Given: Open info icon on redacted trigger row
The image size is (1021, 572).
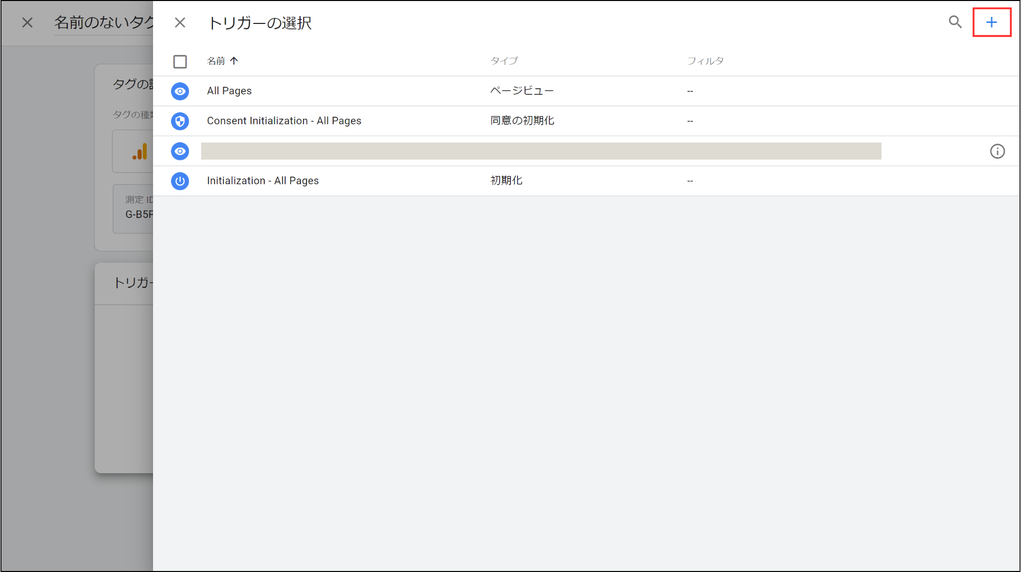Looking at the screenshot, I should [x=997, y=151].
